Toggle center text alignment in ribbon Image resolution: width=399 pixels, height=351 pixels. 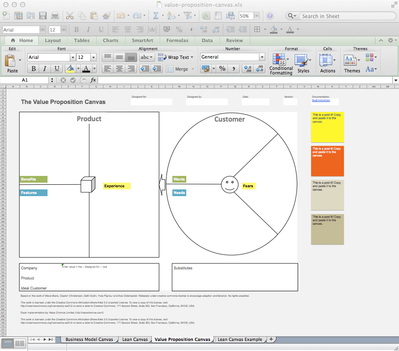tap(119, 69)
